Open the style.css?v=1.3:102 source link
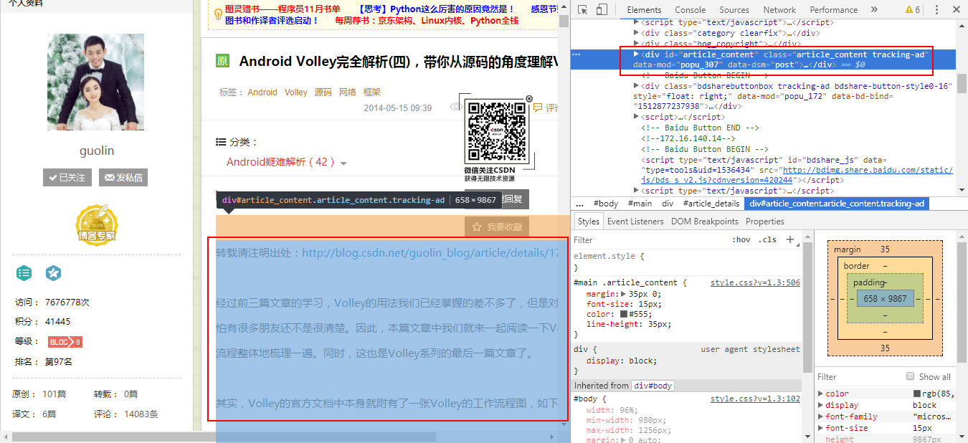Image resolution: width=968 pixels, height=443 pixels. (x=755, y=399)
